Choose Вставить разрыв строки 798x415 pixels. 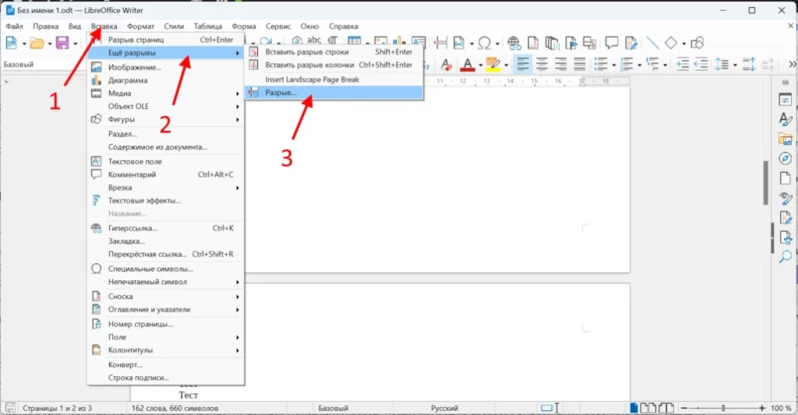click(334, 52)
